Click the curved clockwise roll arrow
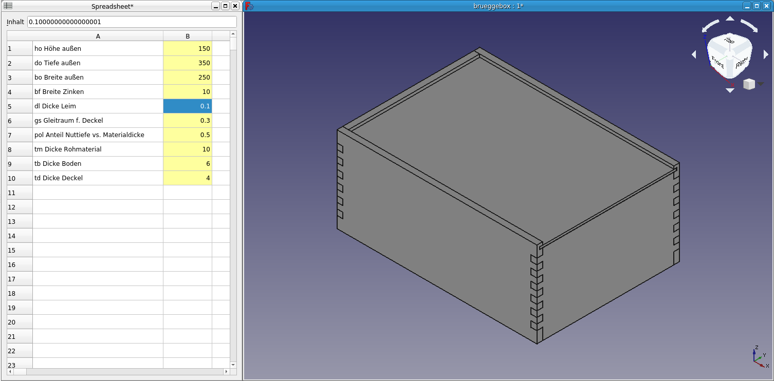Image resolution: width=774 pixels, height=381 pixels. click(x=749, y=26)
